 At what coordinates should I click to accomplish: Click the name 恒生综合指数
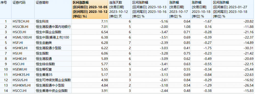45,64
